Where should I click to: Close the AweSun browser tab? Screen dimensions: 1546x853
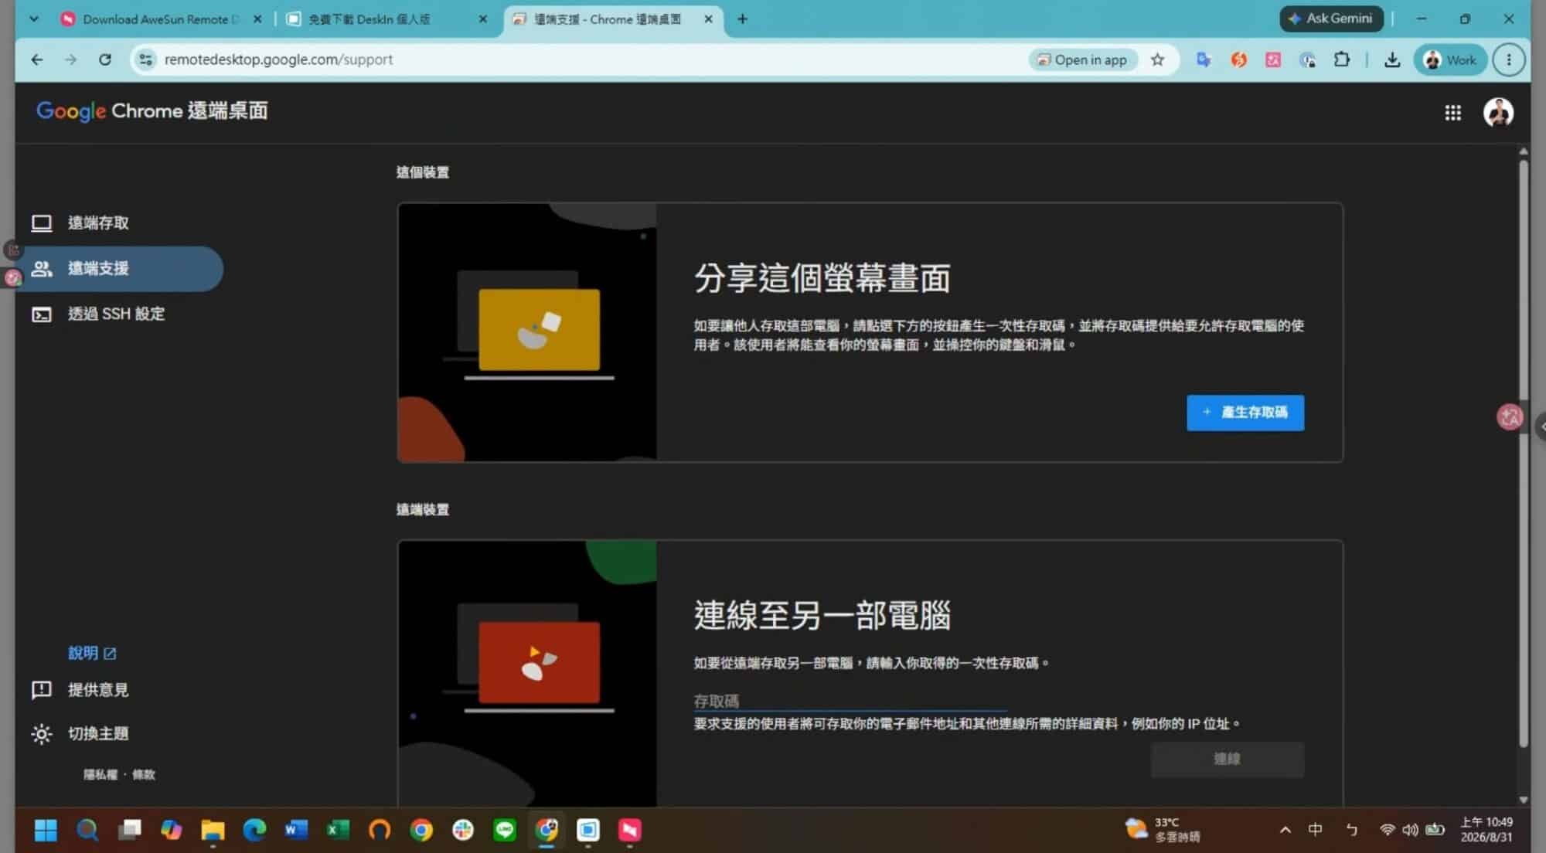(x=257, y=19)
